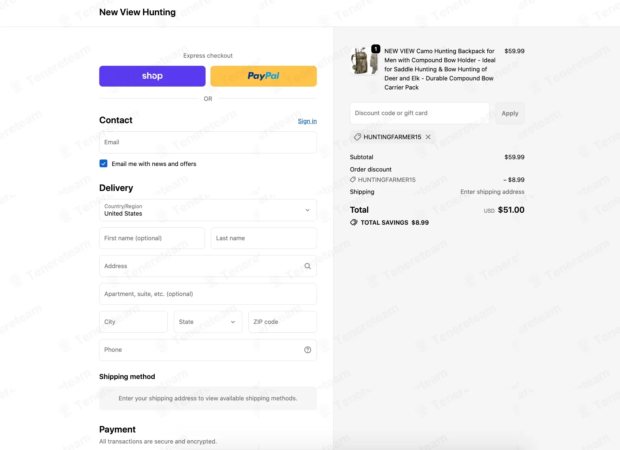Click the Apartment, suite, etc. field
The image size is (620, 450).
pos(208,294)
